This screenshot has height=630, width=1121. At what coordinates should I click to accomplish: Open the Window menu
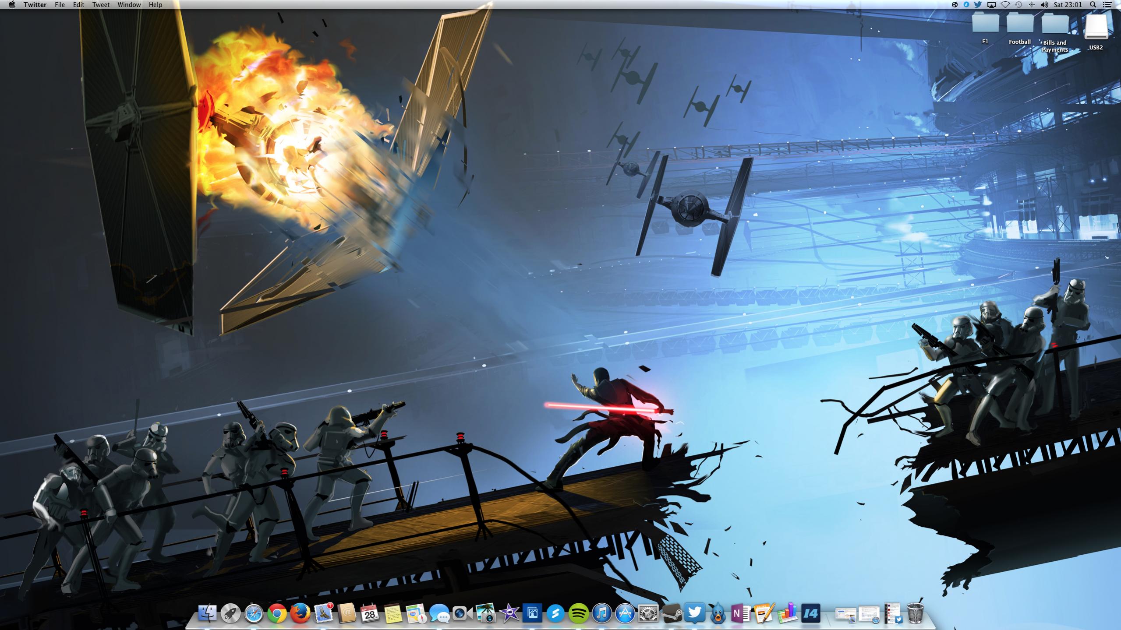pyautogui.click(x=129, y=4)
